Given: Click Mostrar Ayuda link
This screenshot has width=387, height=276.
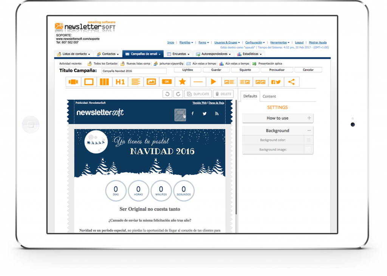Looking at the screenshot, I should 317,42.
